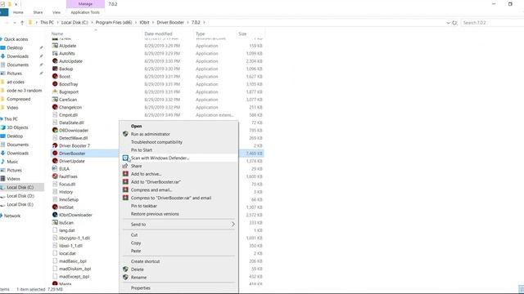Select the InstStat file icon
Screen dimensions: 524x294
55,207
